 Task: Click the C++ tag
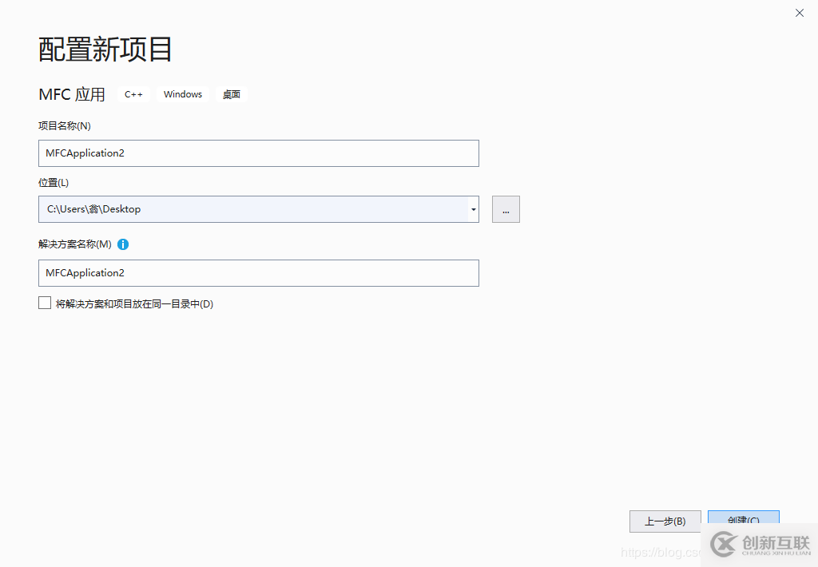click(133, 94)
